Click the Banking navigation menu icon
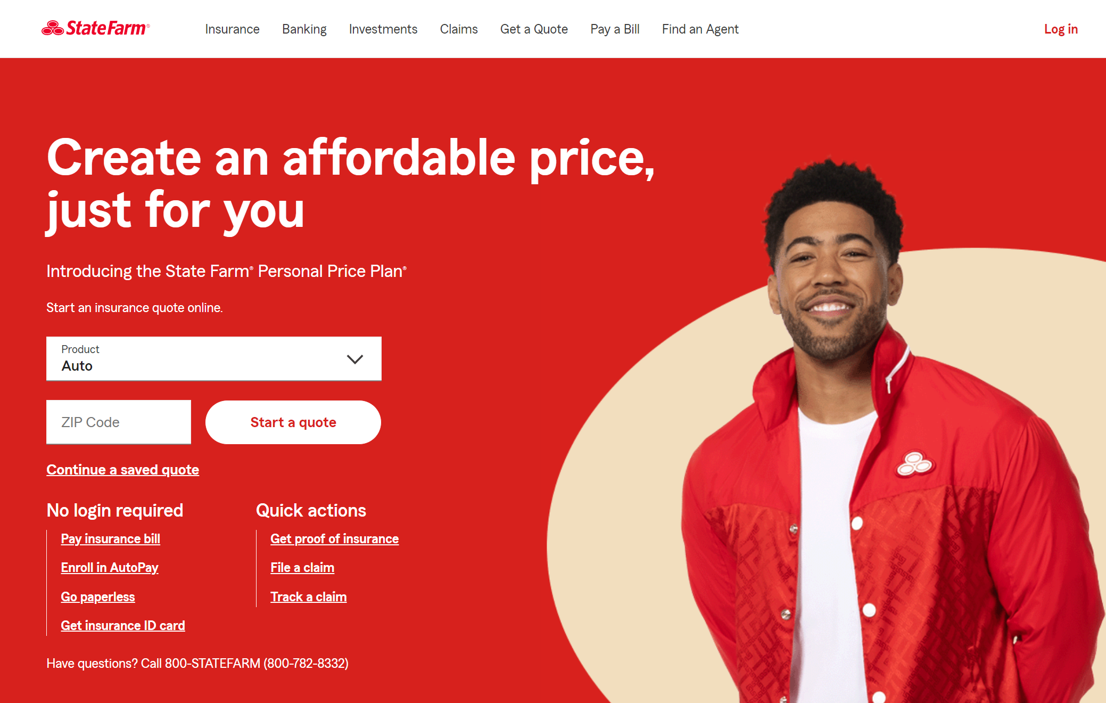The image size is (1106, 703). tap(303, 29)
